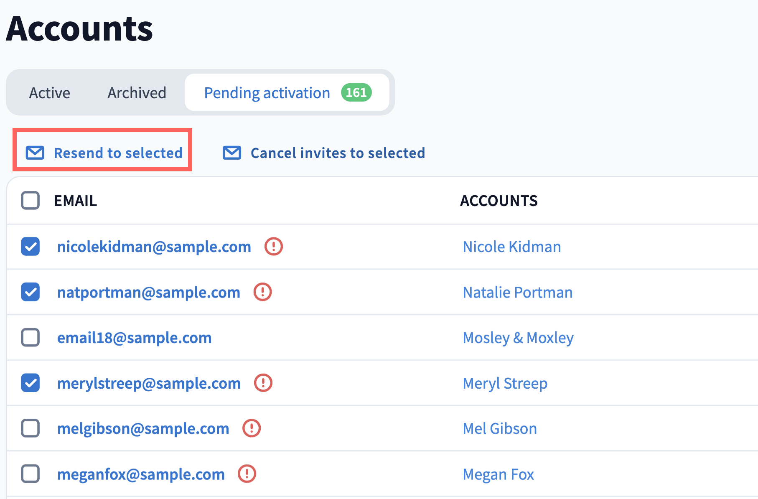Check the email18@sample.com row checkbox

click(31, 337)
